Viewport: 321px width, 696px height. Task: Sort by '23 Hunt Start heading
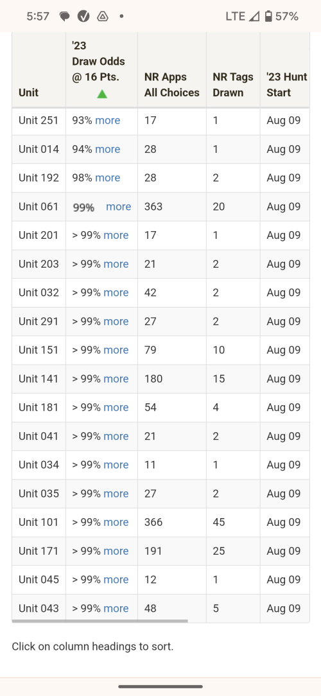(x=287, y=85)
